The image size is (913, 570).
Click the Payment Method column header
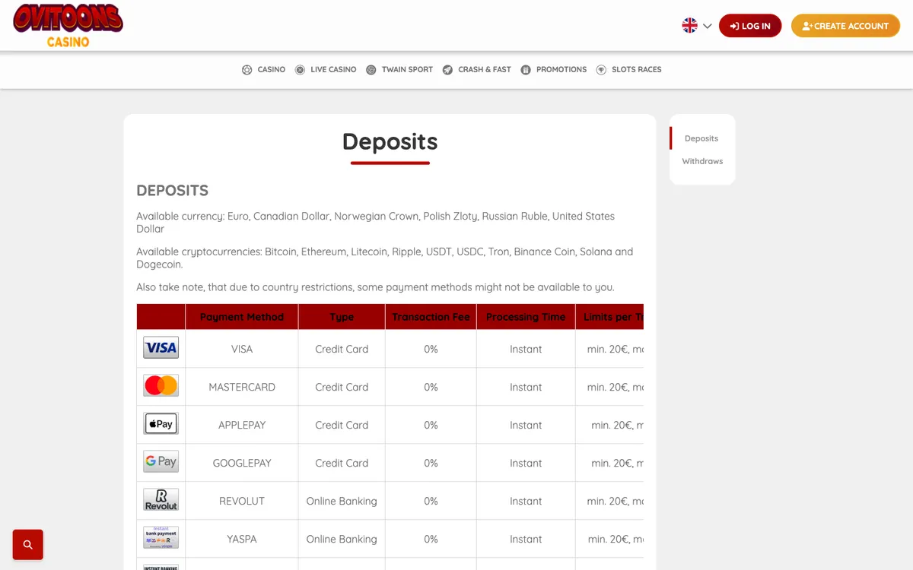point(242,317)
